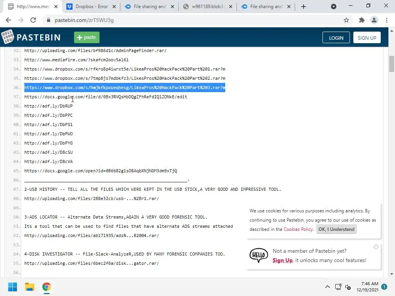Click the muted volume tray icon
This screenshot has width=395, height=296.
348,287
